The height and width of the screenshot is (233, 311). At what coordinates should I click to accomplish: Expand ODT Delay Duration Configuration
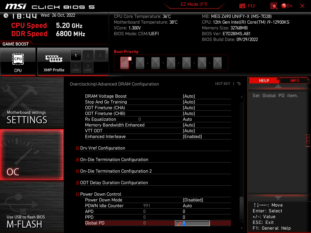point(77,183)
